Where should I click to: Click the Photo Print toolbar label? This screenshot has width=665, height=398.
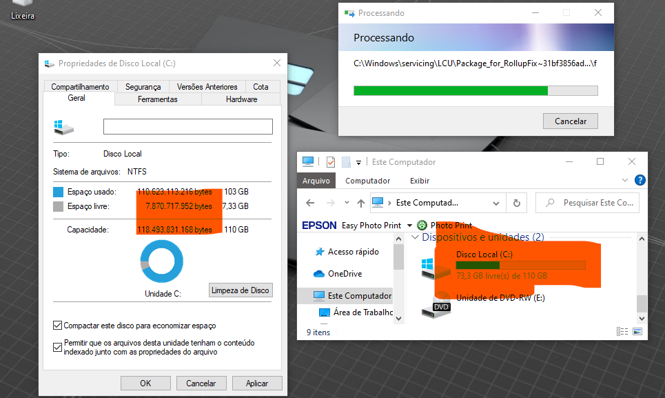(x=451, y=226)
